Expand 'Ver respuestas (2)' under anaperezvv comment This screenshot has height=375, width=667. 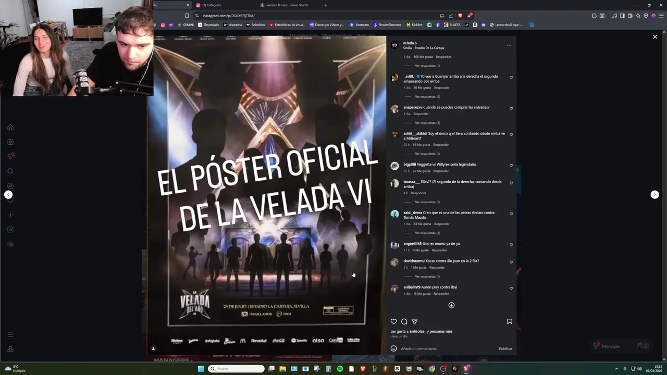click(x=427, y=123)
